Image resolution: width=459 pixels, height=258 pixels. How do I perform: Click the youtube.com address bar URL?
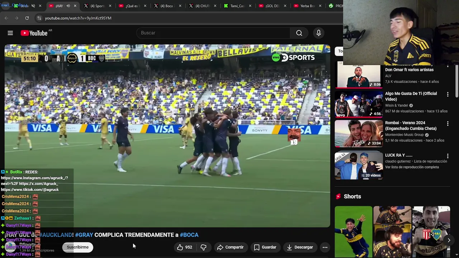click(78, 18)
